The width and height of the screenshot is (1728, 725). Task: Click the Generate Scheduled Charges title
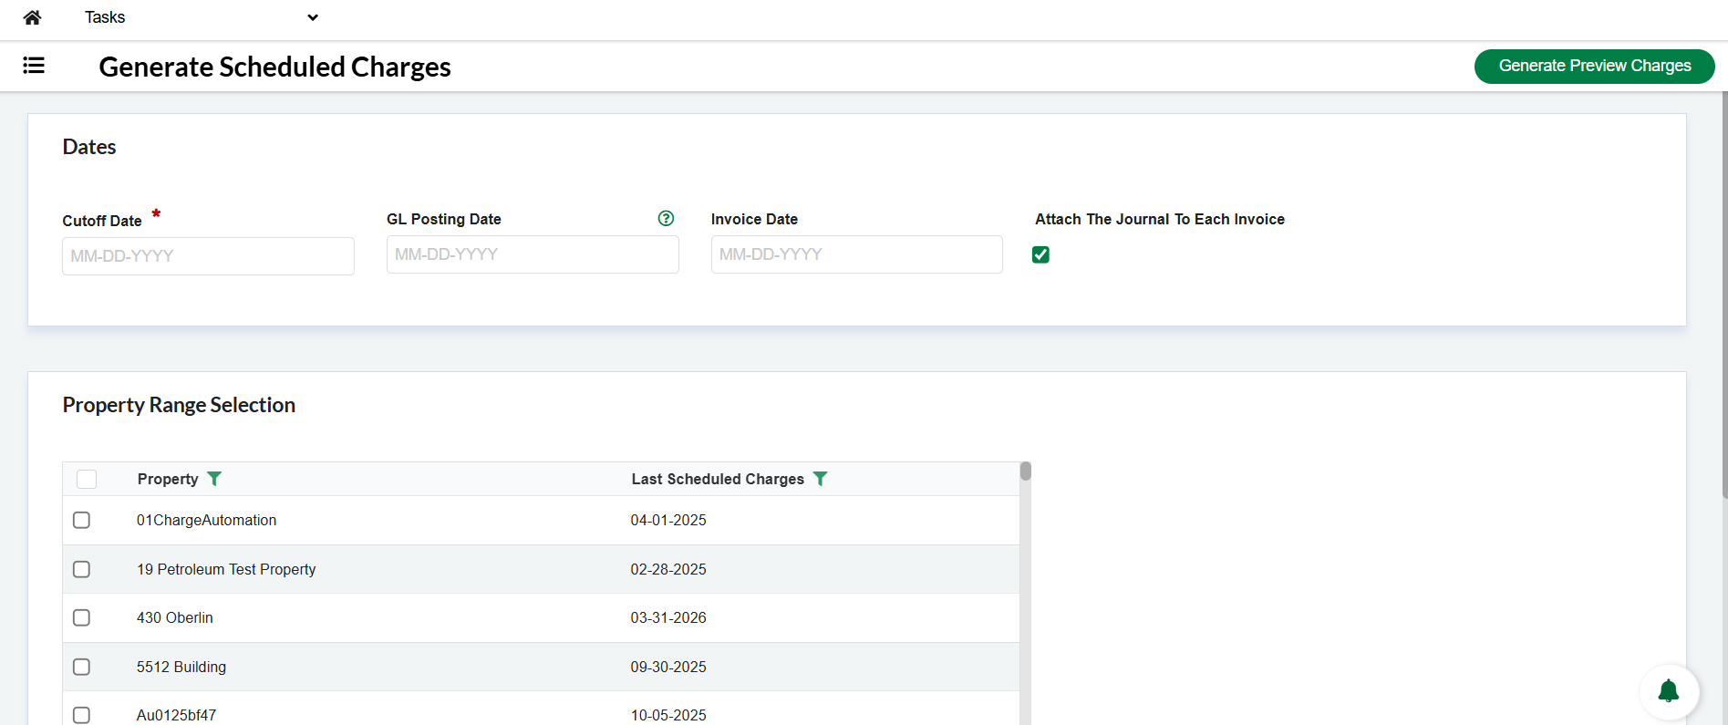274,67
